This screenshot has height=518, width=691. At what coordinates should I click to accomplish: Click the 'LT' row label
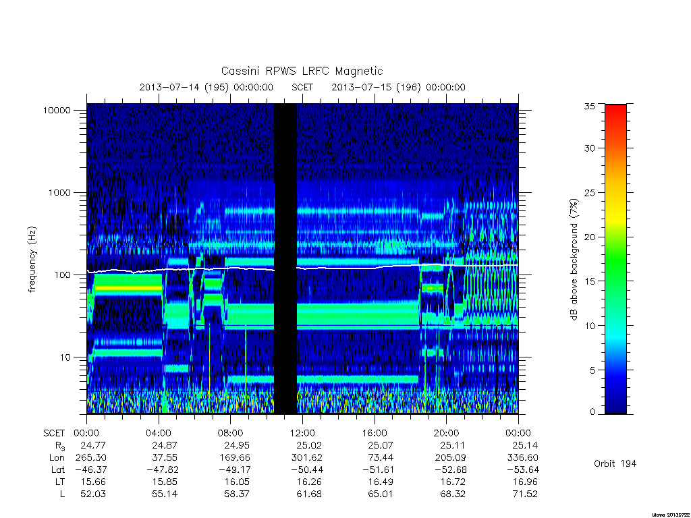(60, 482)
